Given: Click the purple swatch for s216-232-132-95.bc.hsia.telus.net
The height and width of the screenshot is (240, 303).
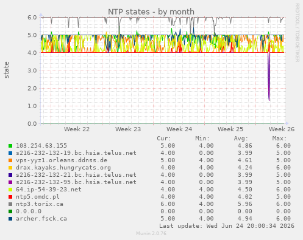Looking at the screenshot, I should (x=10, y=182).
